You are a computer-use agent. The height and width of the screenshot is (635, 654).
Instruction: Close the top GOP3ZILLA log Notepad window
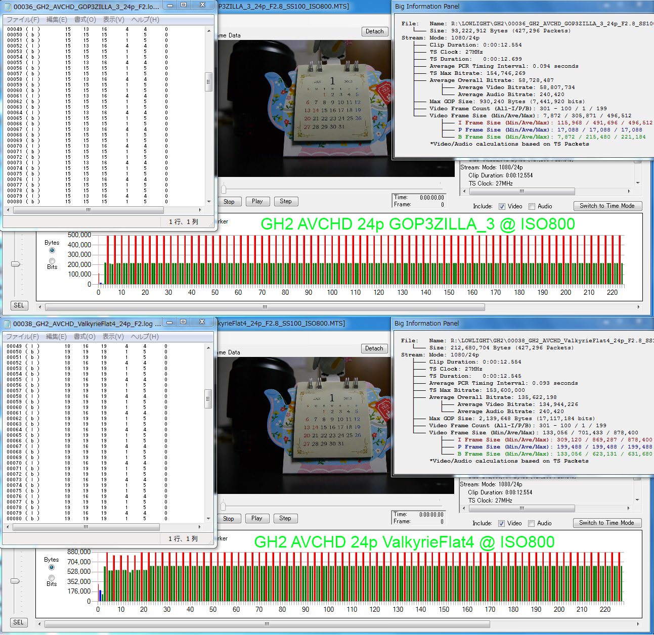click(x=202, y=6)
